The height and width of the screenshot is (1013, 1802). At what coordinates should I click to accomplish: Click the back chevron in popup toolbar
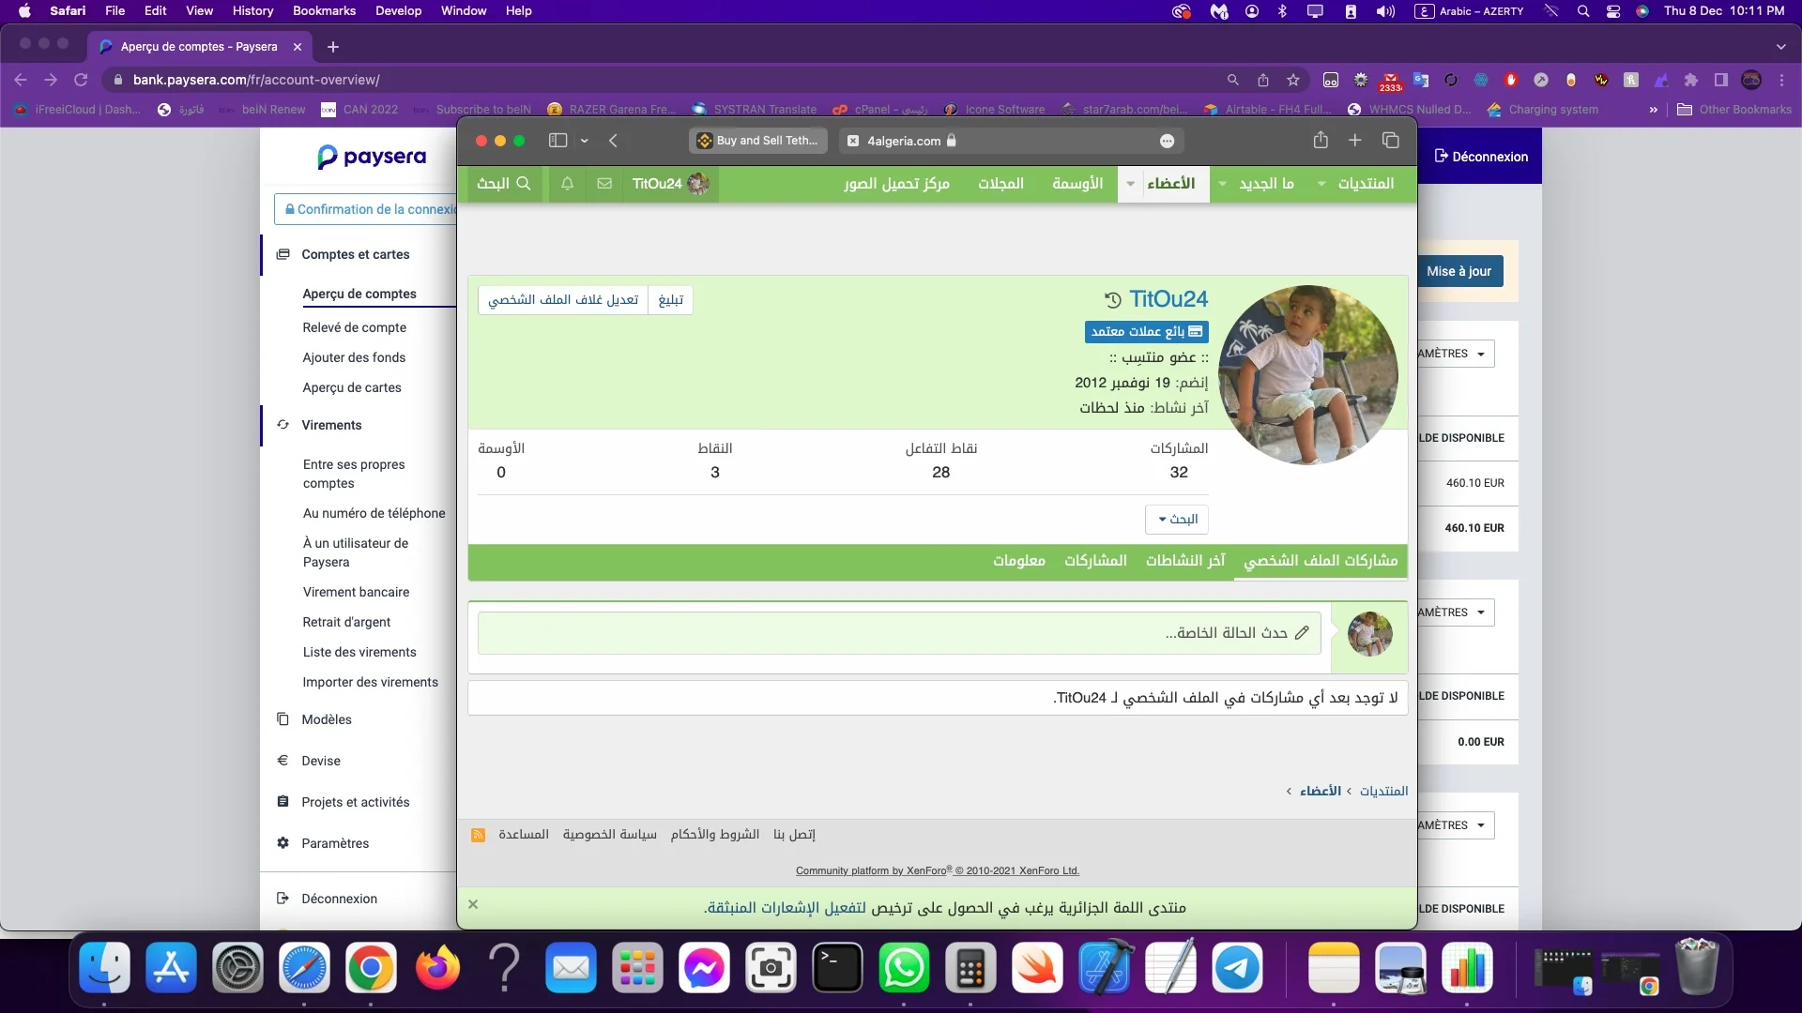613,141
